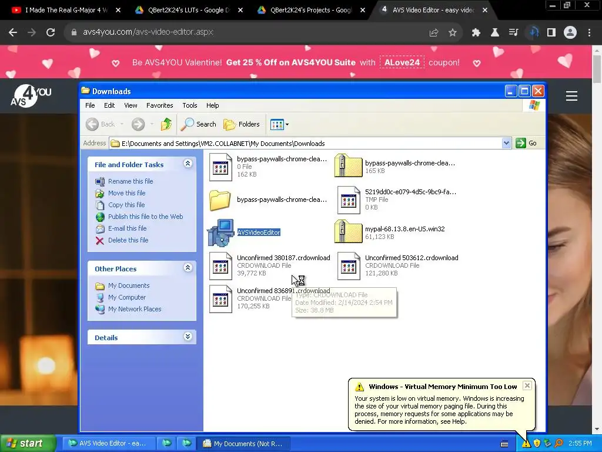The height and width of the screenshot is (452, 602).
Task: Select the mypal-68.13.8.en-US.win32 zip icon
Action: [348, 231]
